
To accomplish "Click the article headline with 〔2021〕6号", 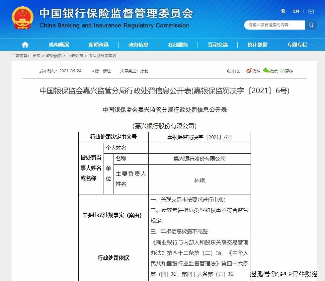I will pyautogui.click(x=164, y=91).
